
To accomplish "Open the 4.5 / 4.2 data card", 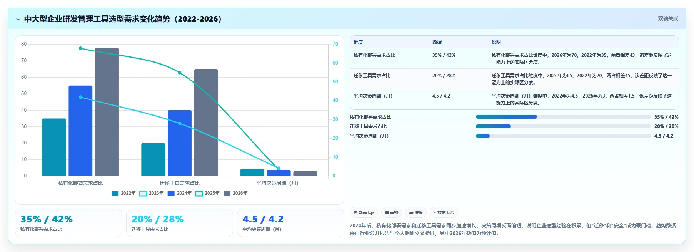I will (x=290, y=223).
